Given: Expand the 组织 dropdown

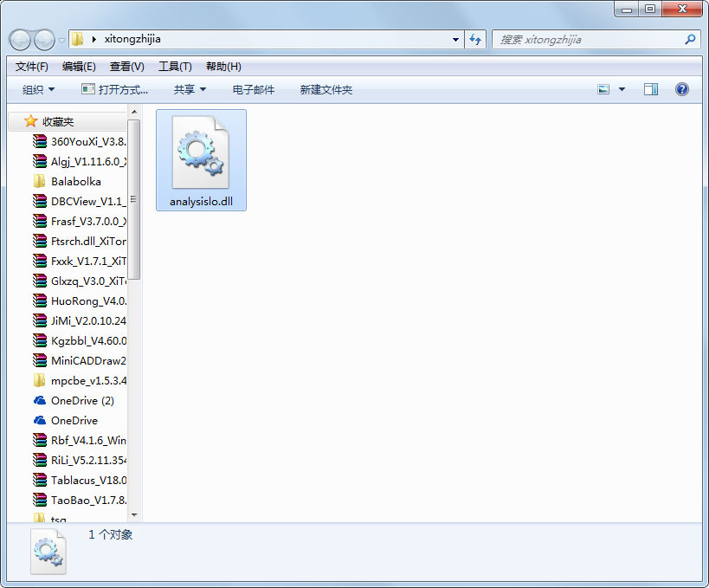Looking at the screenshot, I should [x=38, y=89].
